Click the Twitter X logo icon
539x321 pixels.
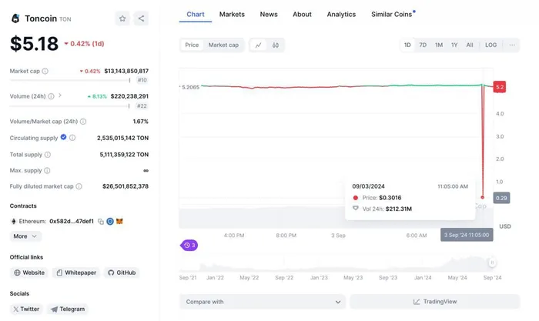pyautogui.click(x=16, y=309)
